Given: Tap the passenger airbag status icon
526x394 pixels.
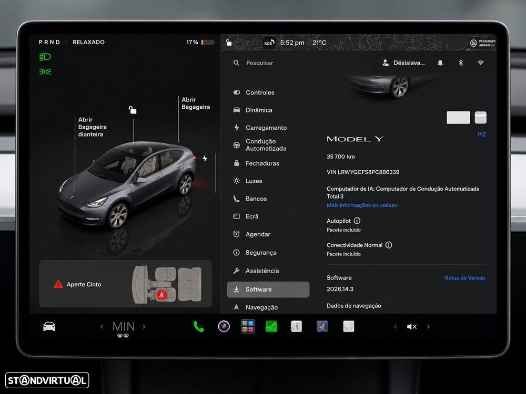Looking at the screenshot, I should click(x=482, y=43).
